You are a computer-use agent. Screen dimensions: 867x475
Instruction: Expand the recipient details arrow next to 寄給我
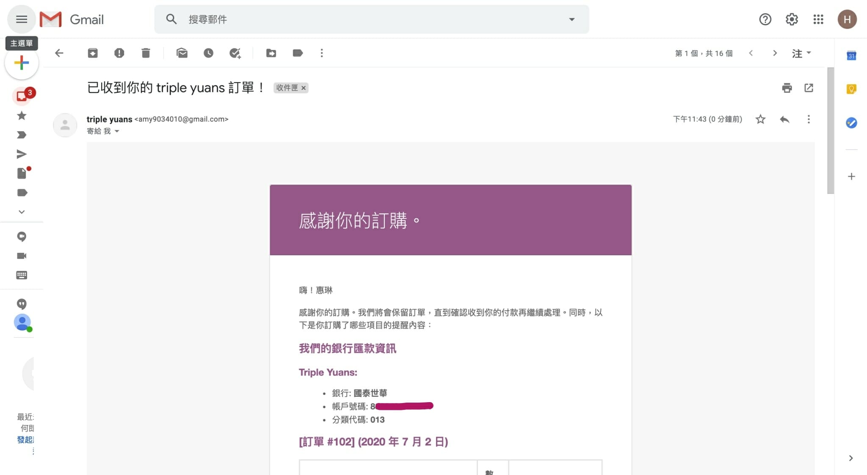(117, 131)
